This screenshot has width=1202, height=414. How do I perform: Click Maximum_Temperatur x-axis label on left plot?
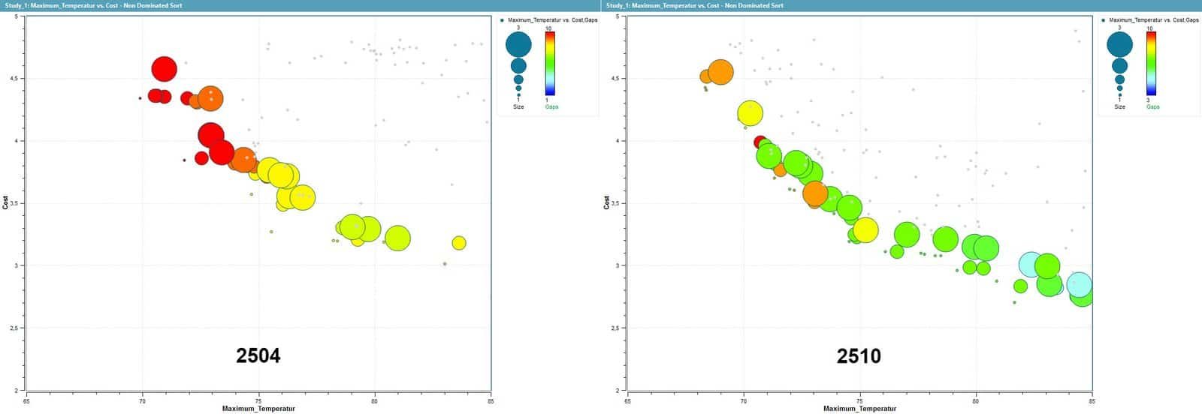[258, 409]
